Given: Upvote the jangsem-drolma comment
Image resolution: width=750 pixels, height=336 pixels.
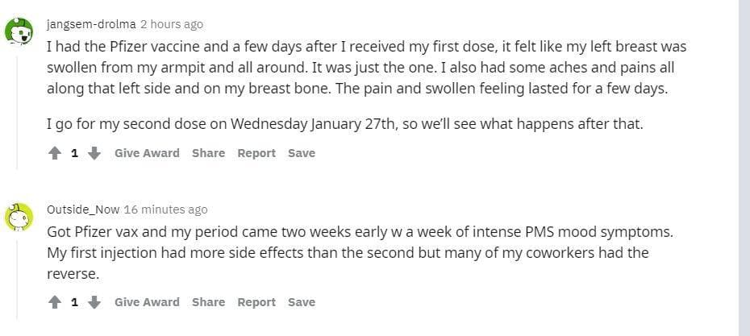Looking at the screenshot, I should [55, 153].
